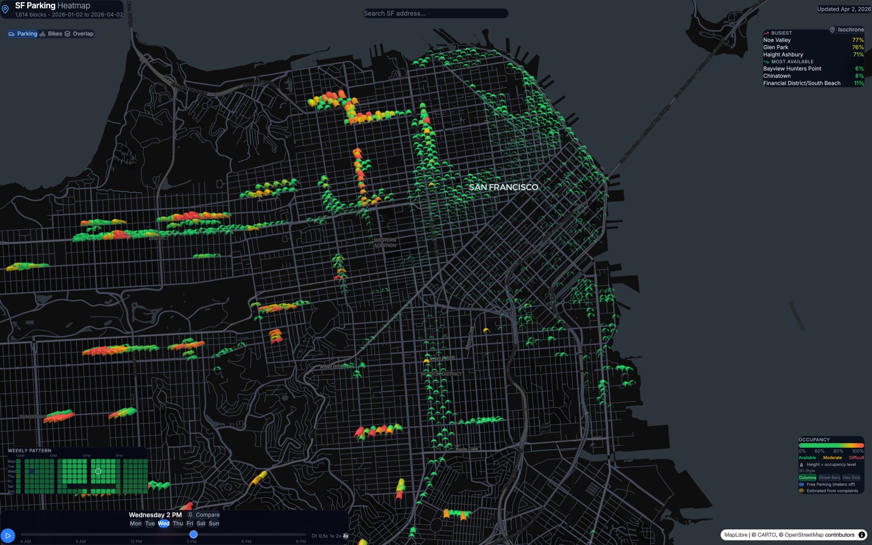Click the Free Parking blue color swatch
The height and width of the screenshot is (545, 872).
[x=802, y=484]
